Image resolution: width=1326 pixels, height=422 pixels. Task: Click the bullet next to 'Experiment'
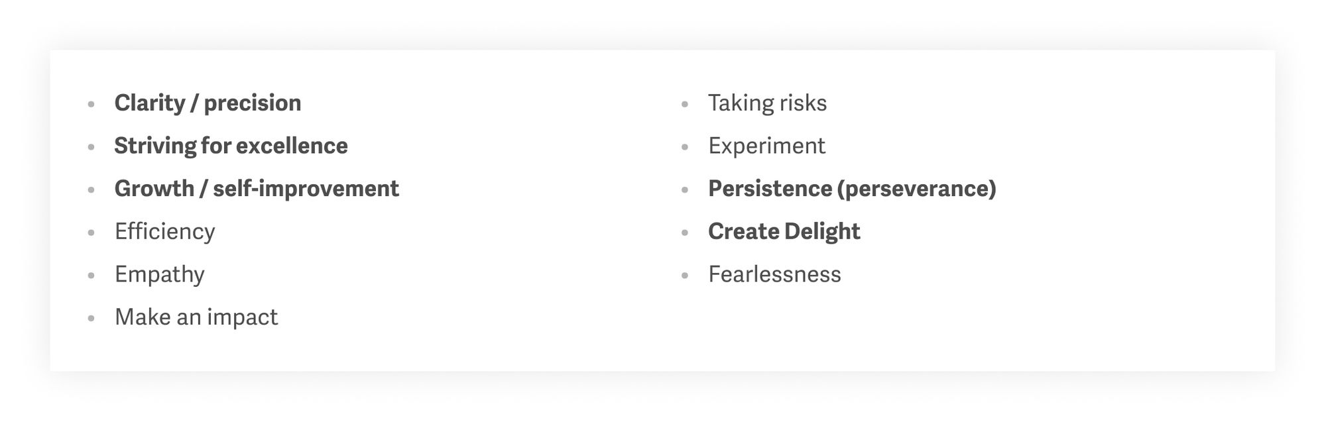(x=685, y=147)
